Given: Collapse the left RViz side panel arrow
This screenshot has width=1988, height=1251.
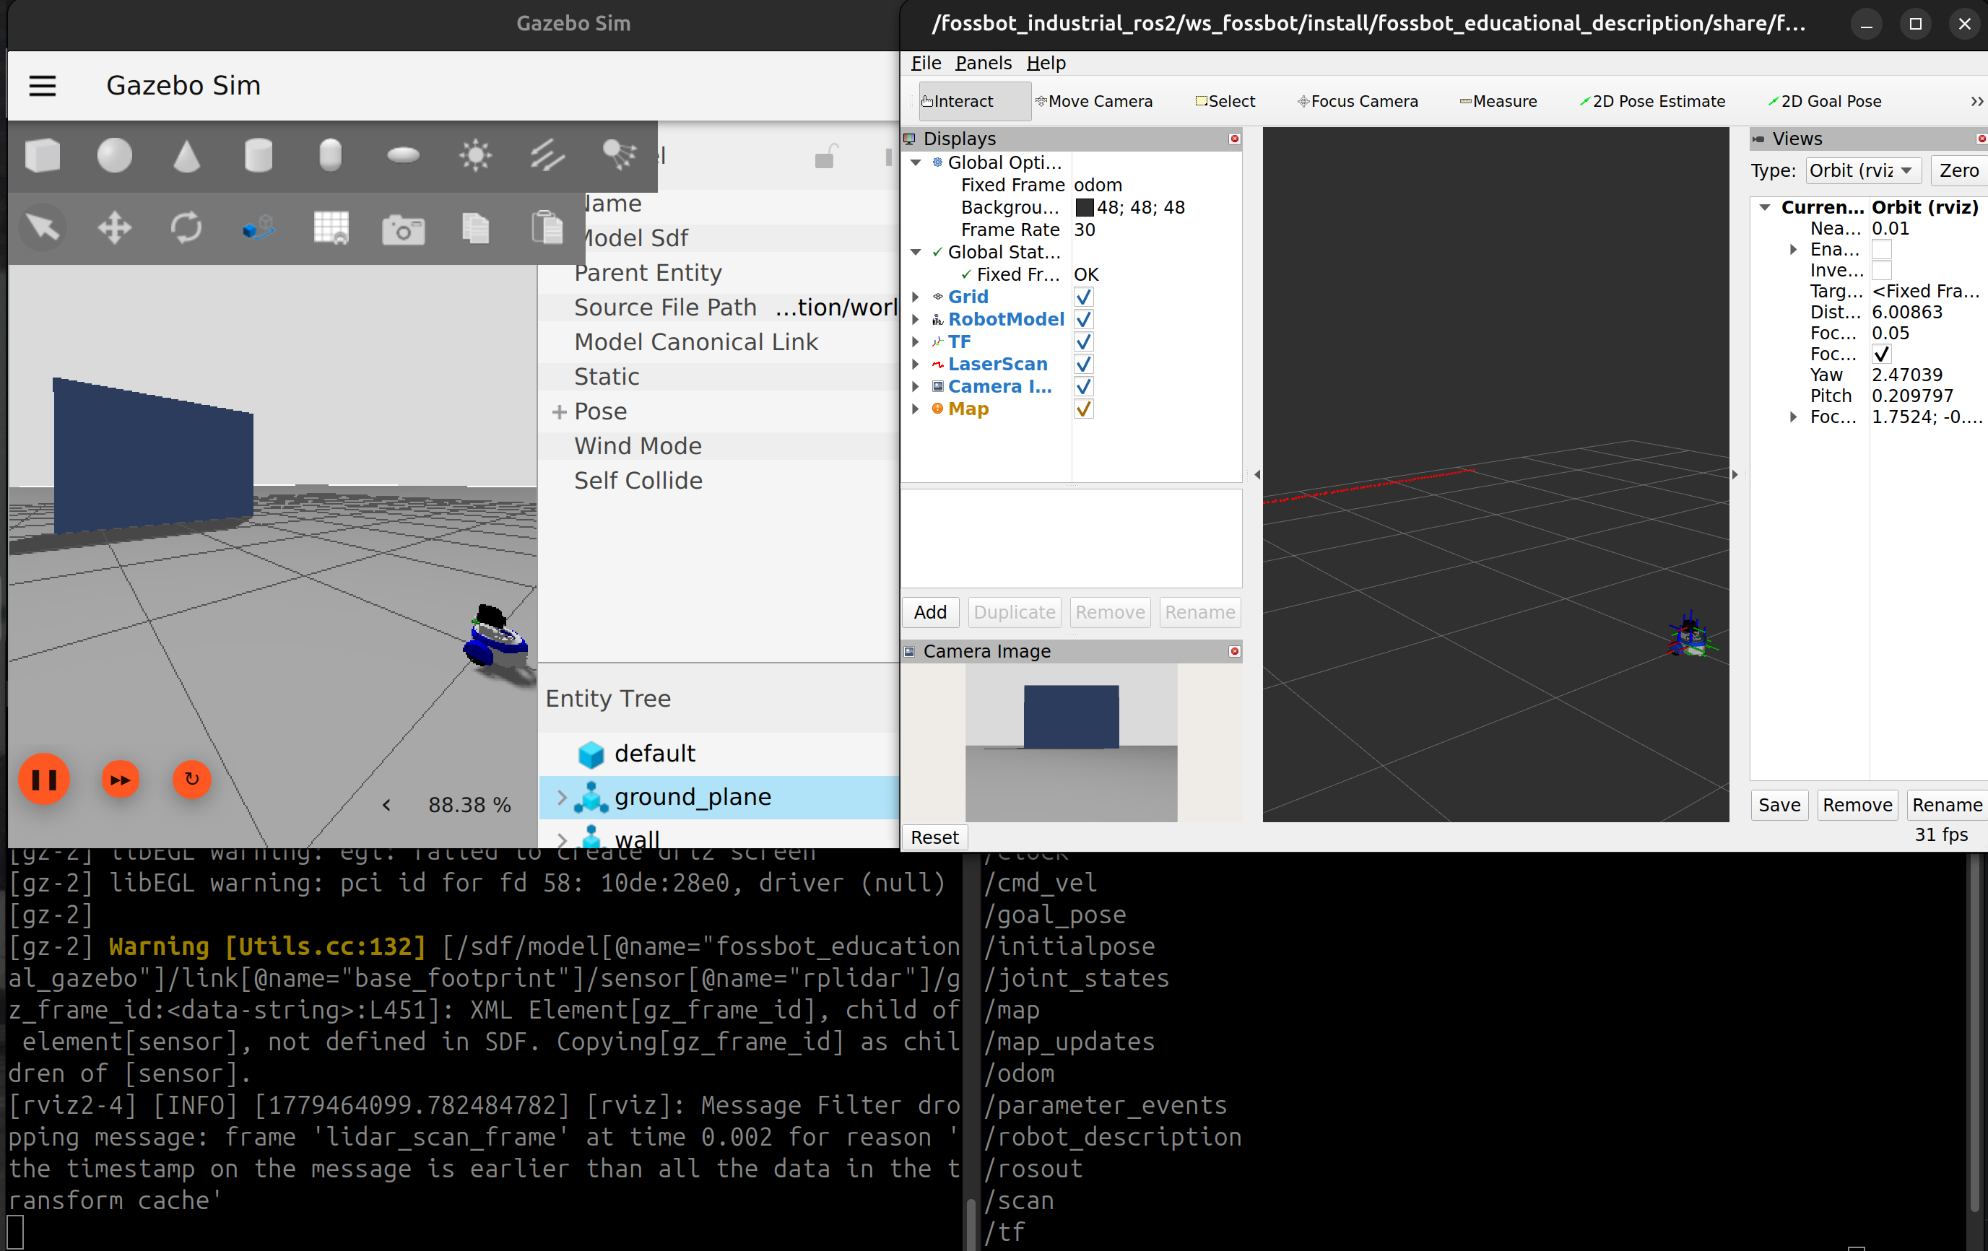Looking at the screenshot, I should (1256, 474).
